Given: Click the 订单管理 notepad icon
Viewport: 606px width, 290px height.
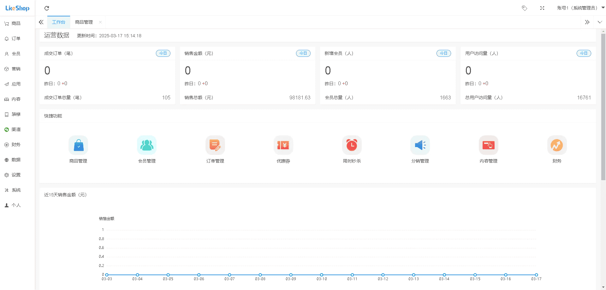Looking at the screenshot, I should point(215,145).
